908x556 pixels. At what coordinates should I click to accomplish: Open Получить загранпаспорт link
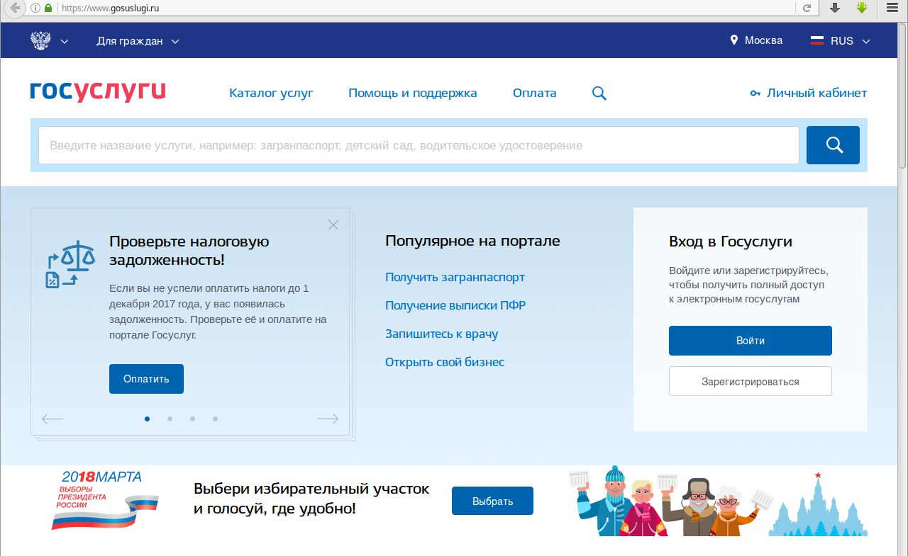(x=455, y=277)
